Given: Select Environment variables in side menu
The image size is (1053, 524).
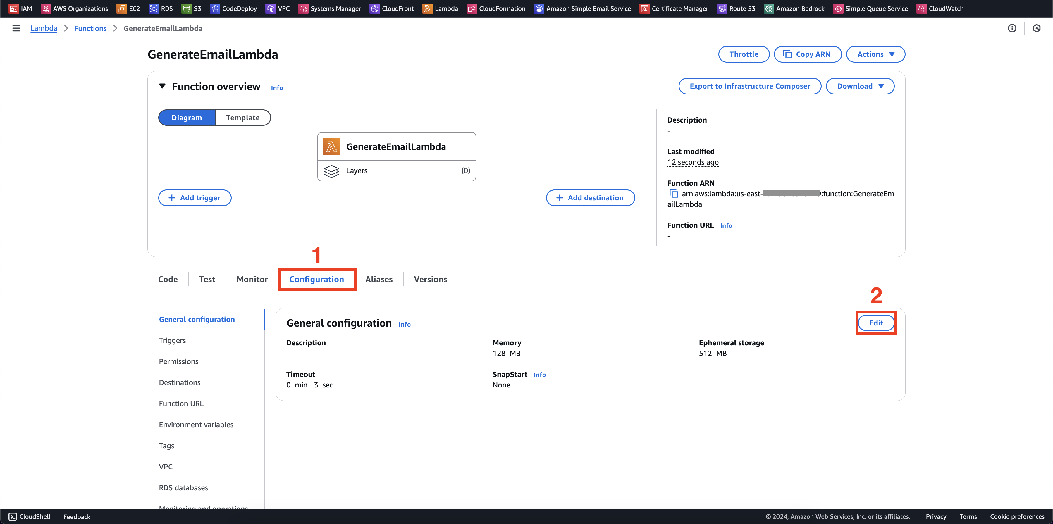Looking at the screenshot, I should coord(196,425).
